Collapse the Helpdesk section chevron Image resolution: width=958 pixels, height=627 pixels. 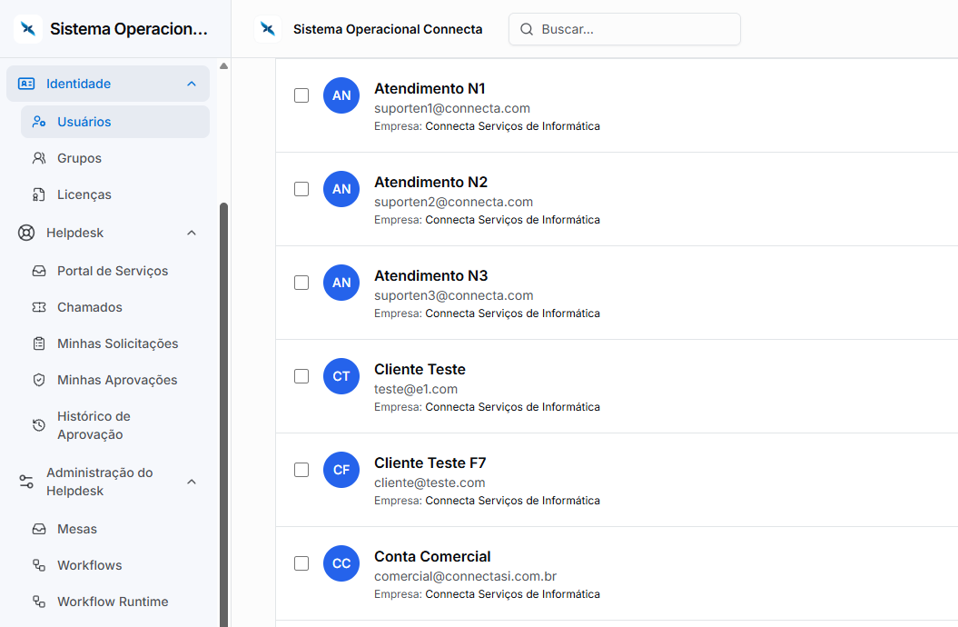(192, 233)
